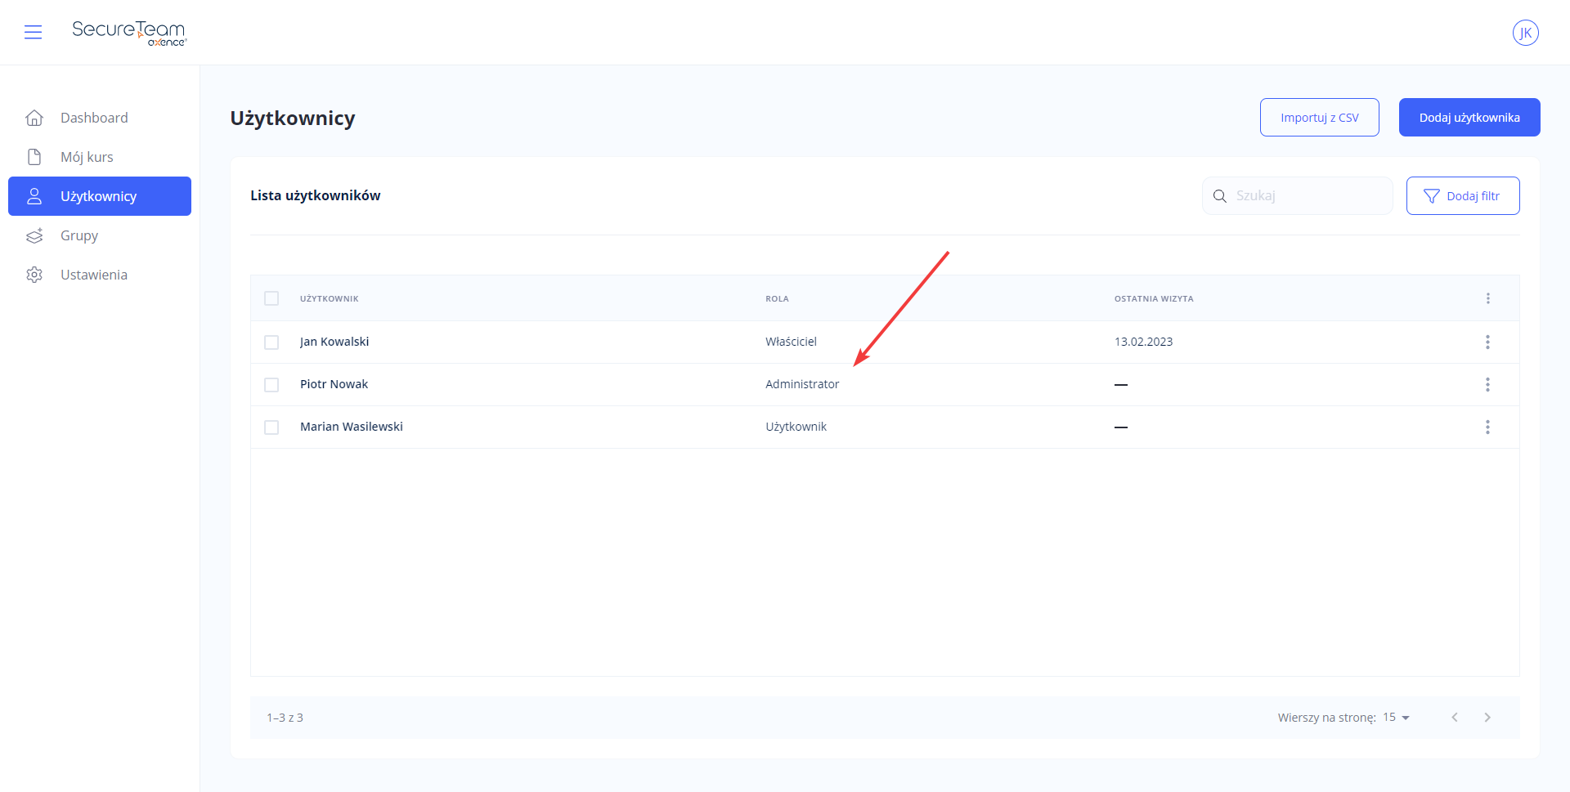Open three-dot menu for Marian Wasilewski
The image size is (1570, 792).
click(1487, 427)
